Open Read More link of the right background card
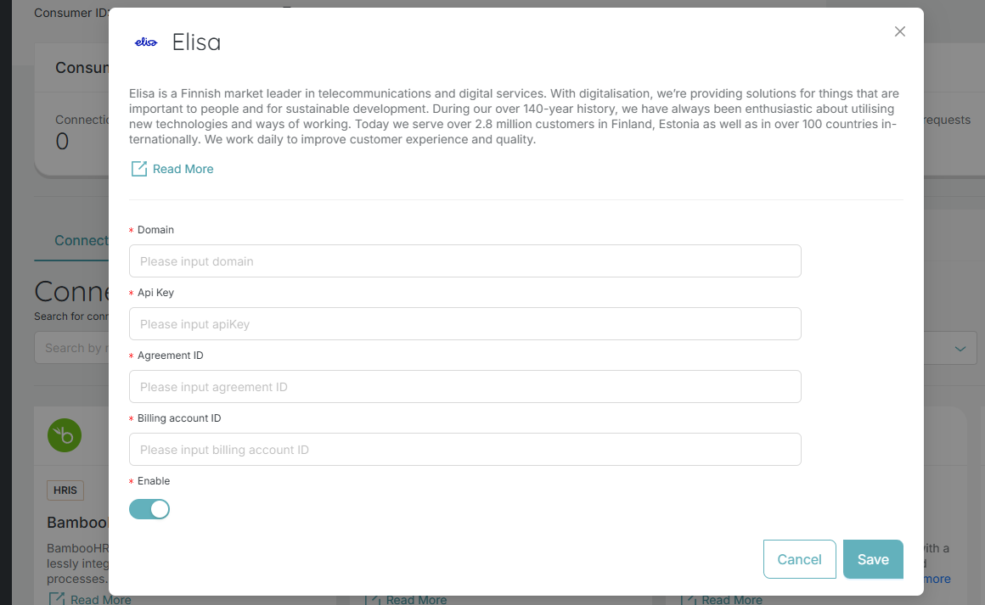This screenshot has width=985, height=605. [x=731, y=599]
